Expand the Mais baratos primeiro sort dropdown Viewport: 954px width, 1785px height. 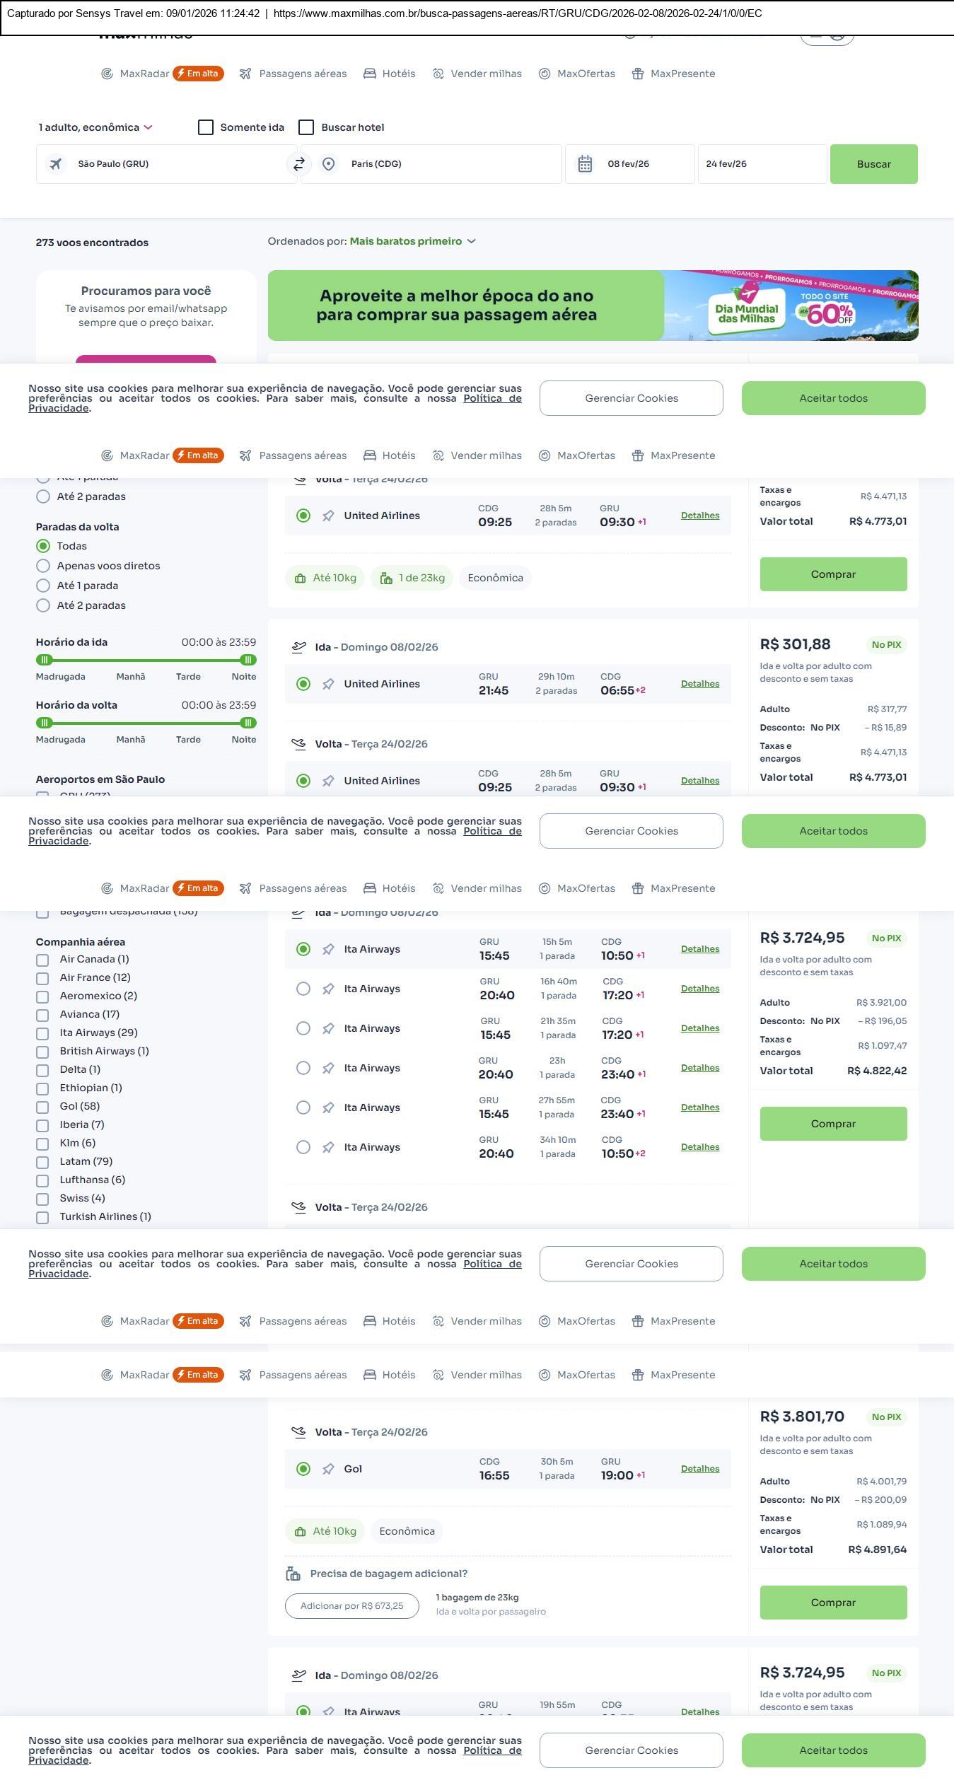coord(412,241)
